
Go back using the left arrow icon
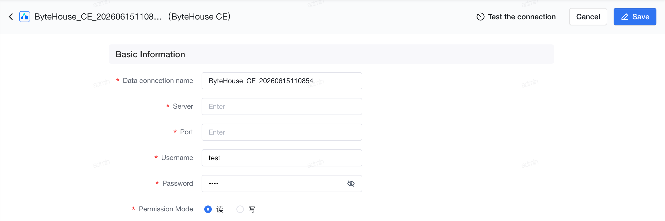point(11,17)
